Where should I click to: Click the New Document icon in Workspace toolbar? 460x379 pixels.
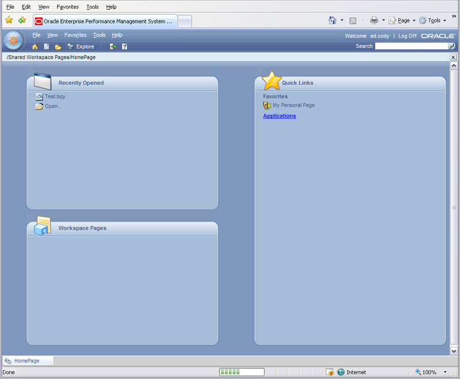point(47,47)
